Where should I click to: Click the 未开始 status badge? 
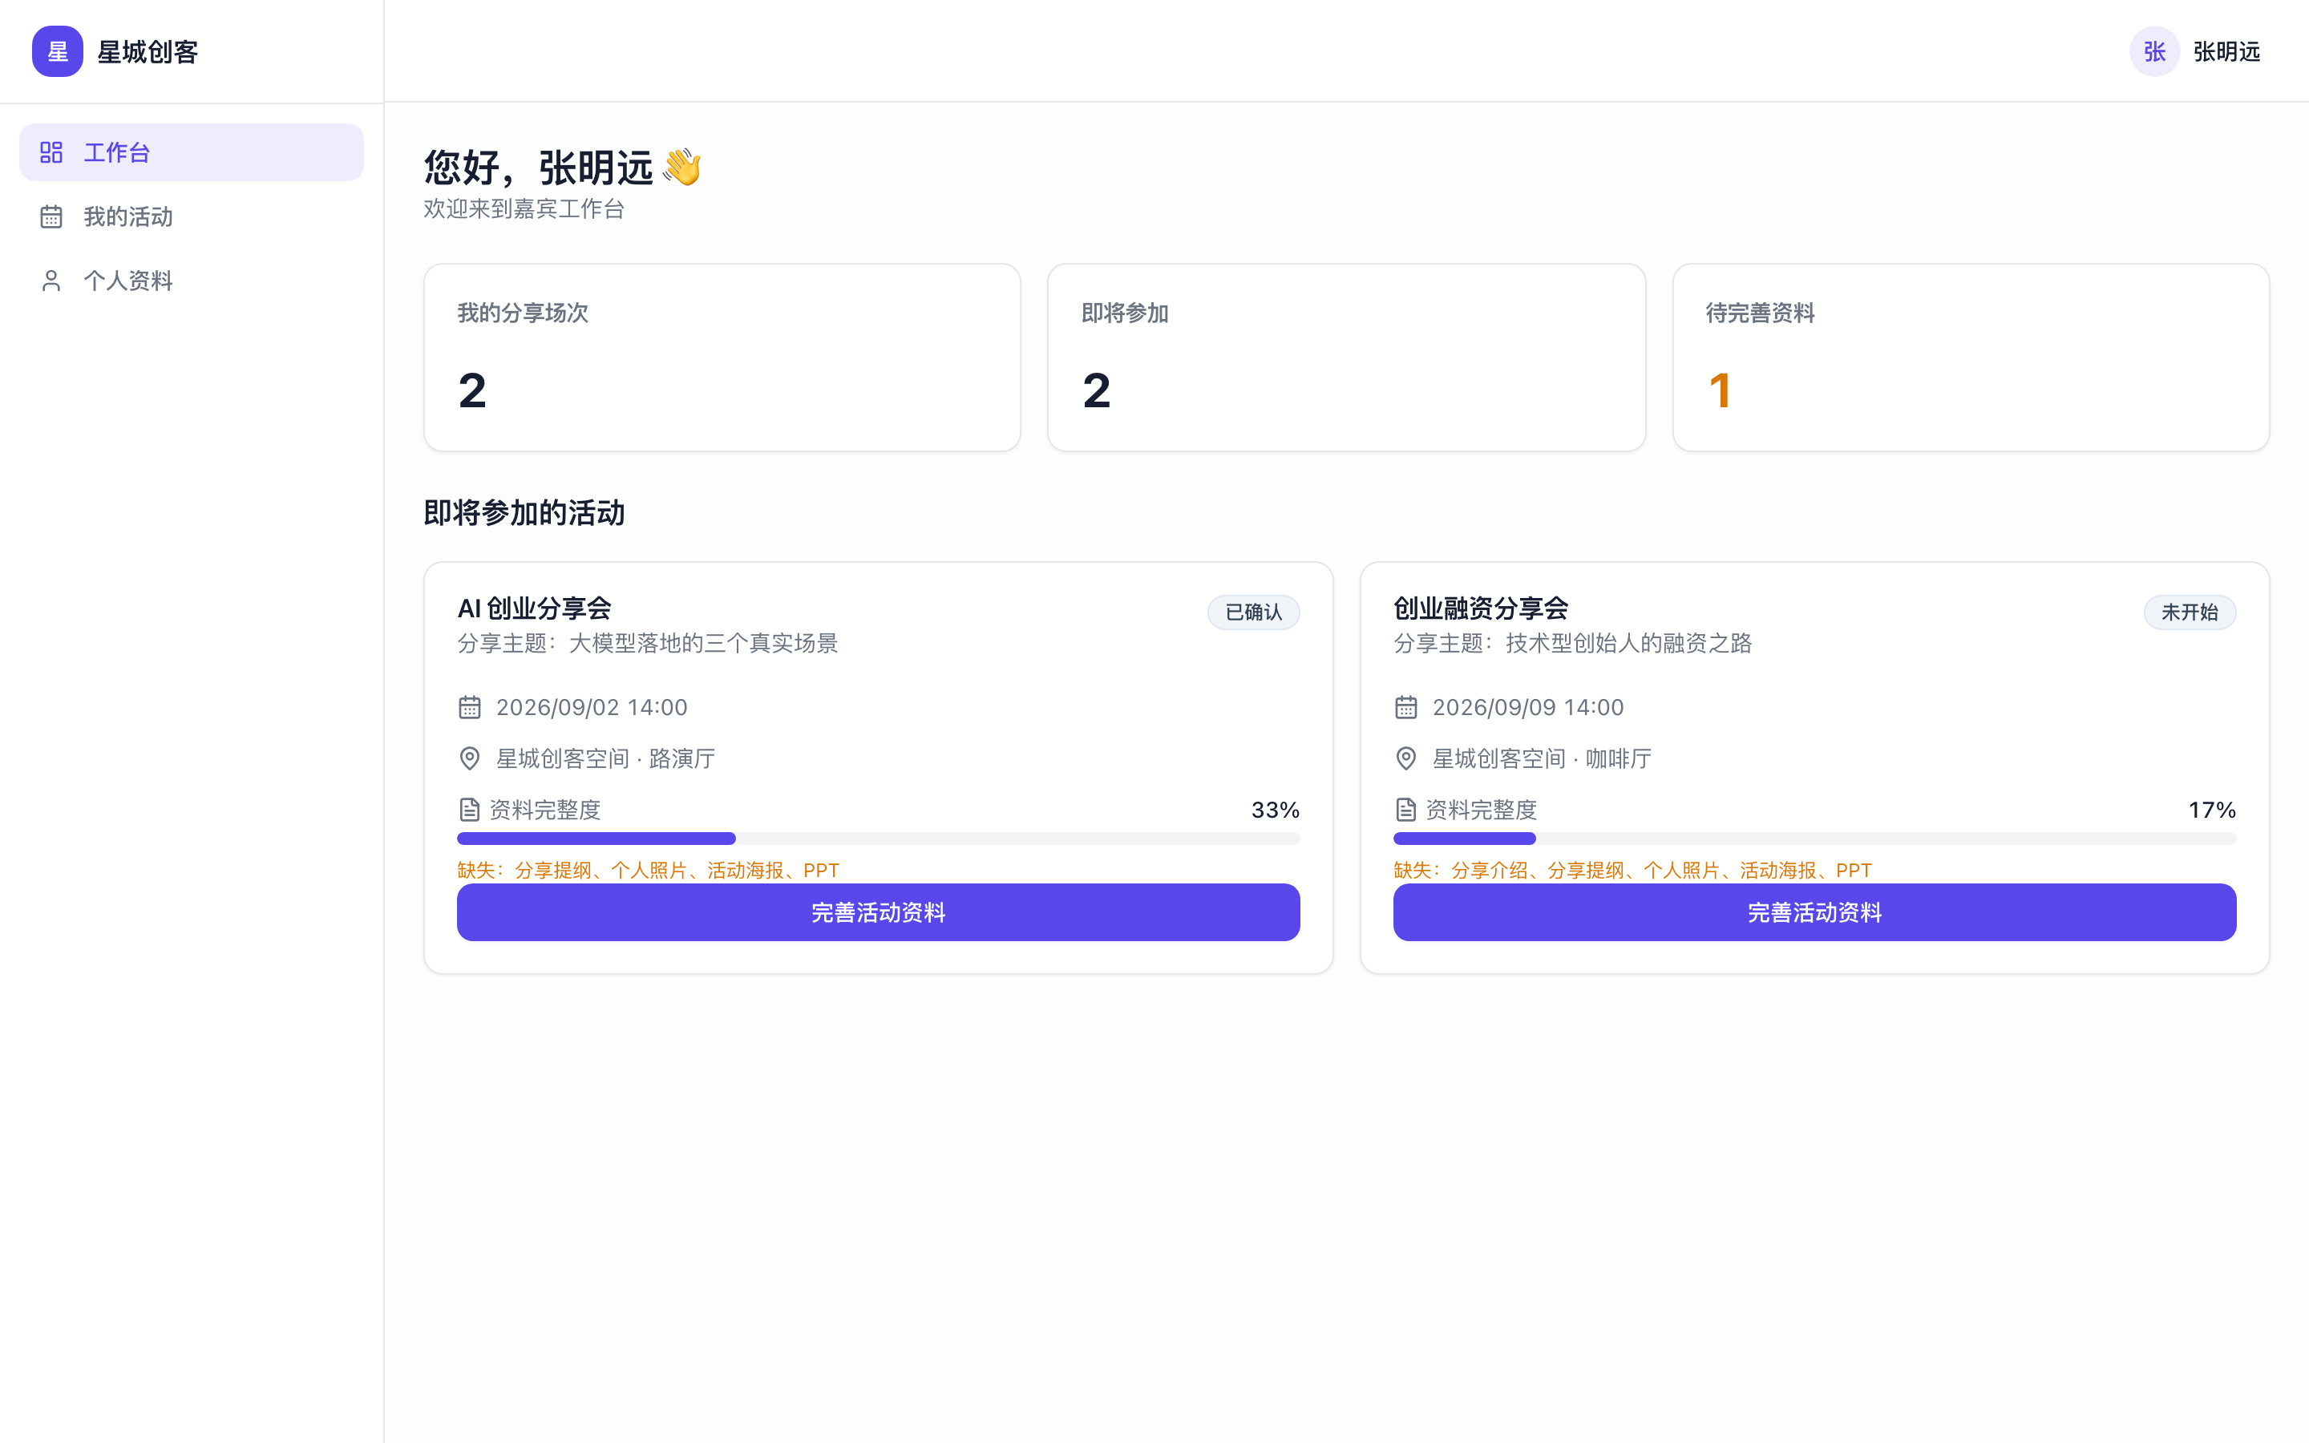(2189, 612)
